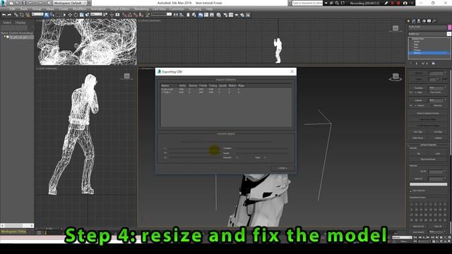Click the Collapse button
The width and height of the screenshot is (452, 254).
[x=438, y=138]
